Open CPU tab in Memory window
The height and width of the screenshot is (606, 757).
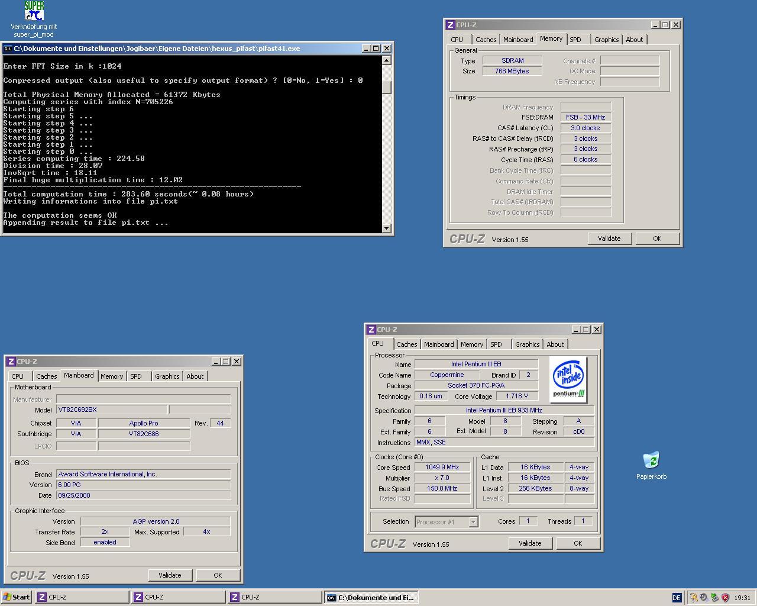[457, 40]
